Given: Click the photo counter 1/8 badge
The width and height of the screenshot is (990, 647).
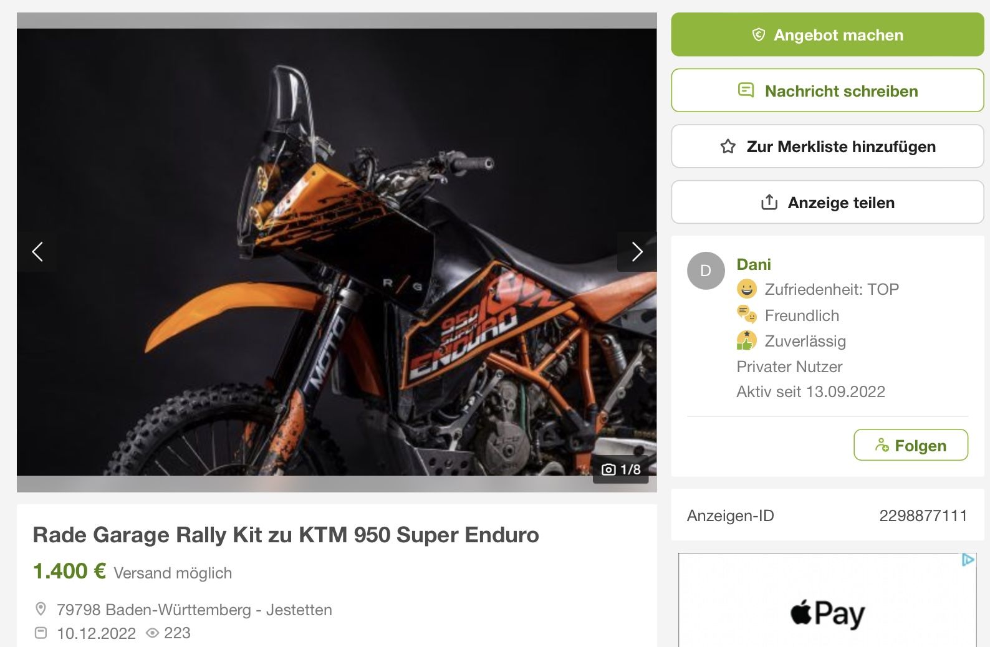Looking at the screenshot, I should point(621,469).
